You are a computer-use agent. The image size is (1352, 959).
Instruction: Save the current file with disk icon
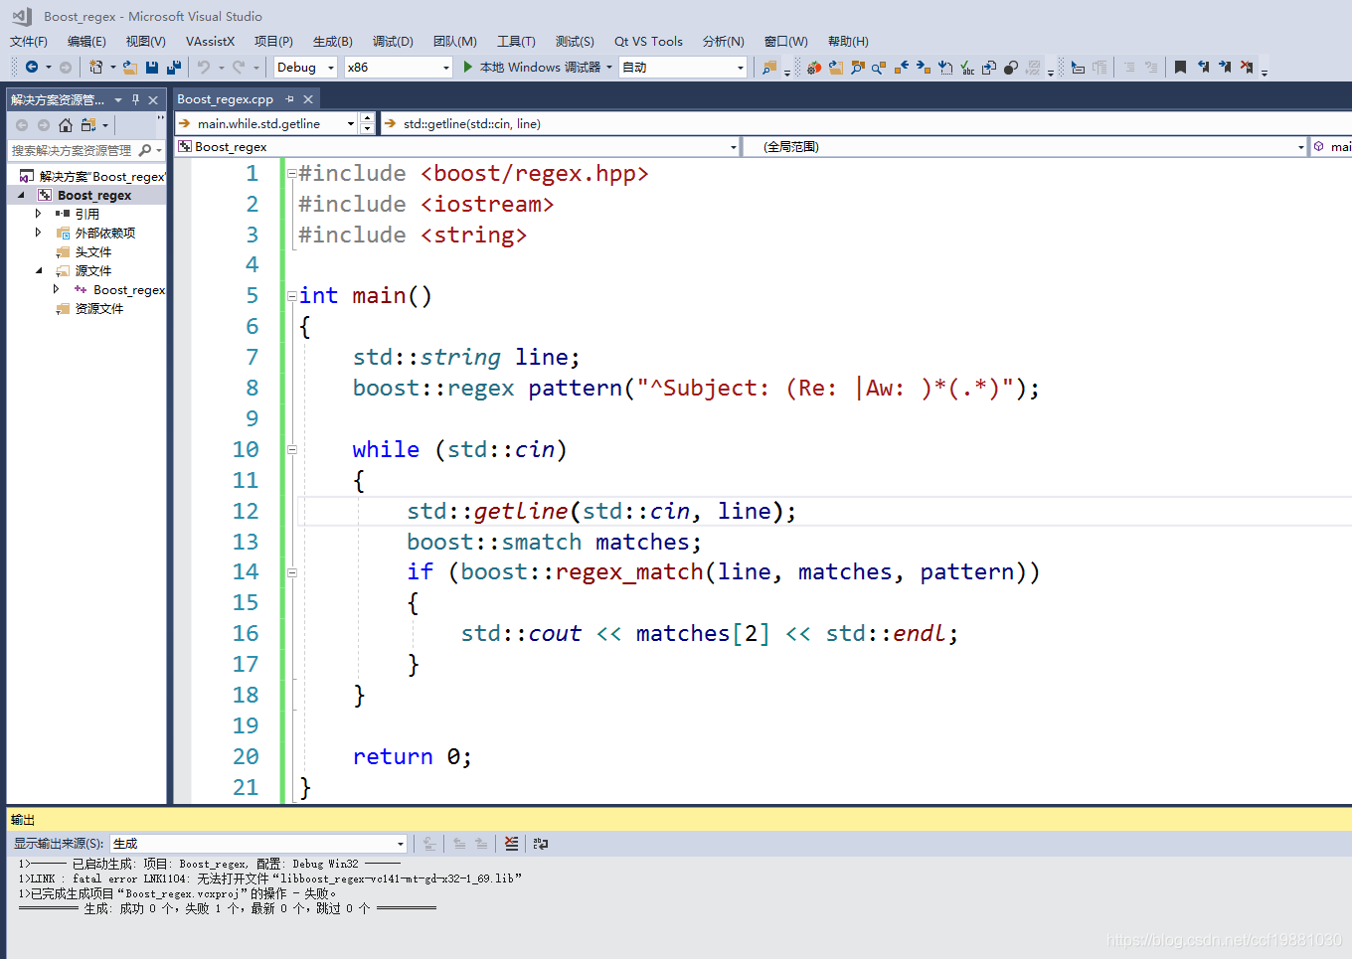[x=152, y=67]
